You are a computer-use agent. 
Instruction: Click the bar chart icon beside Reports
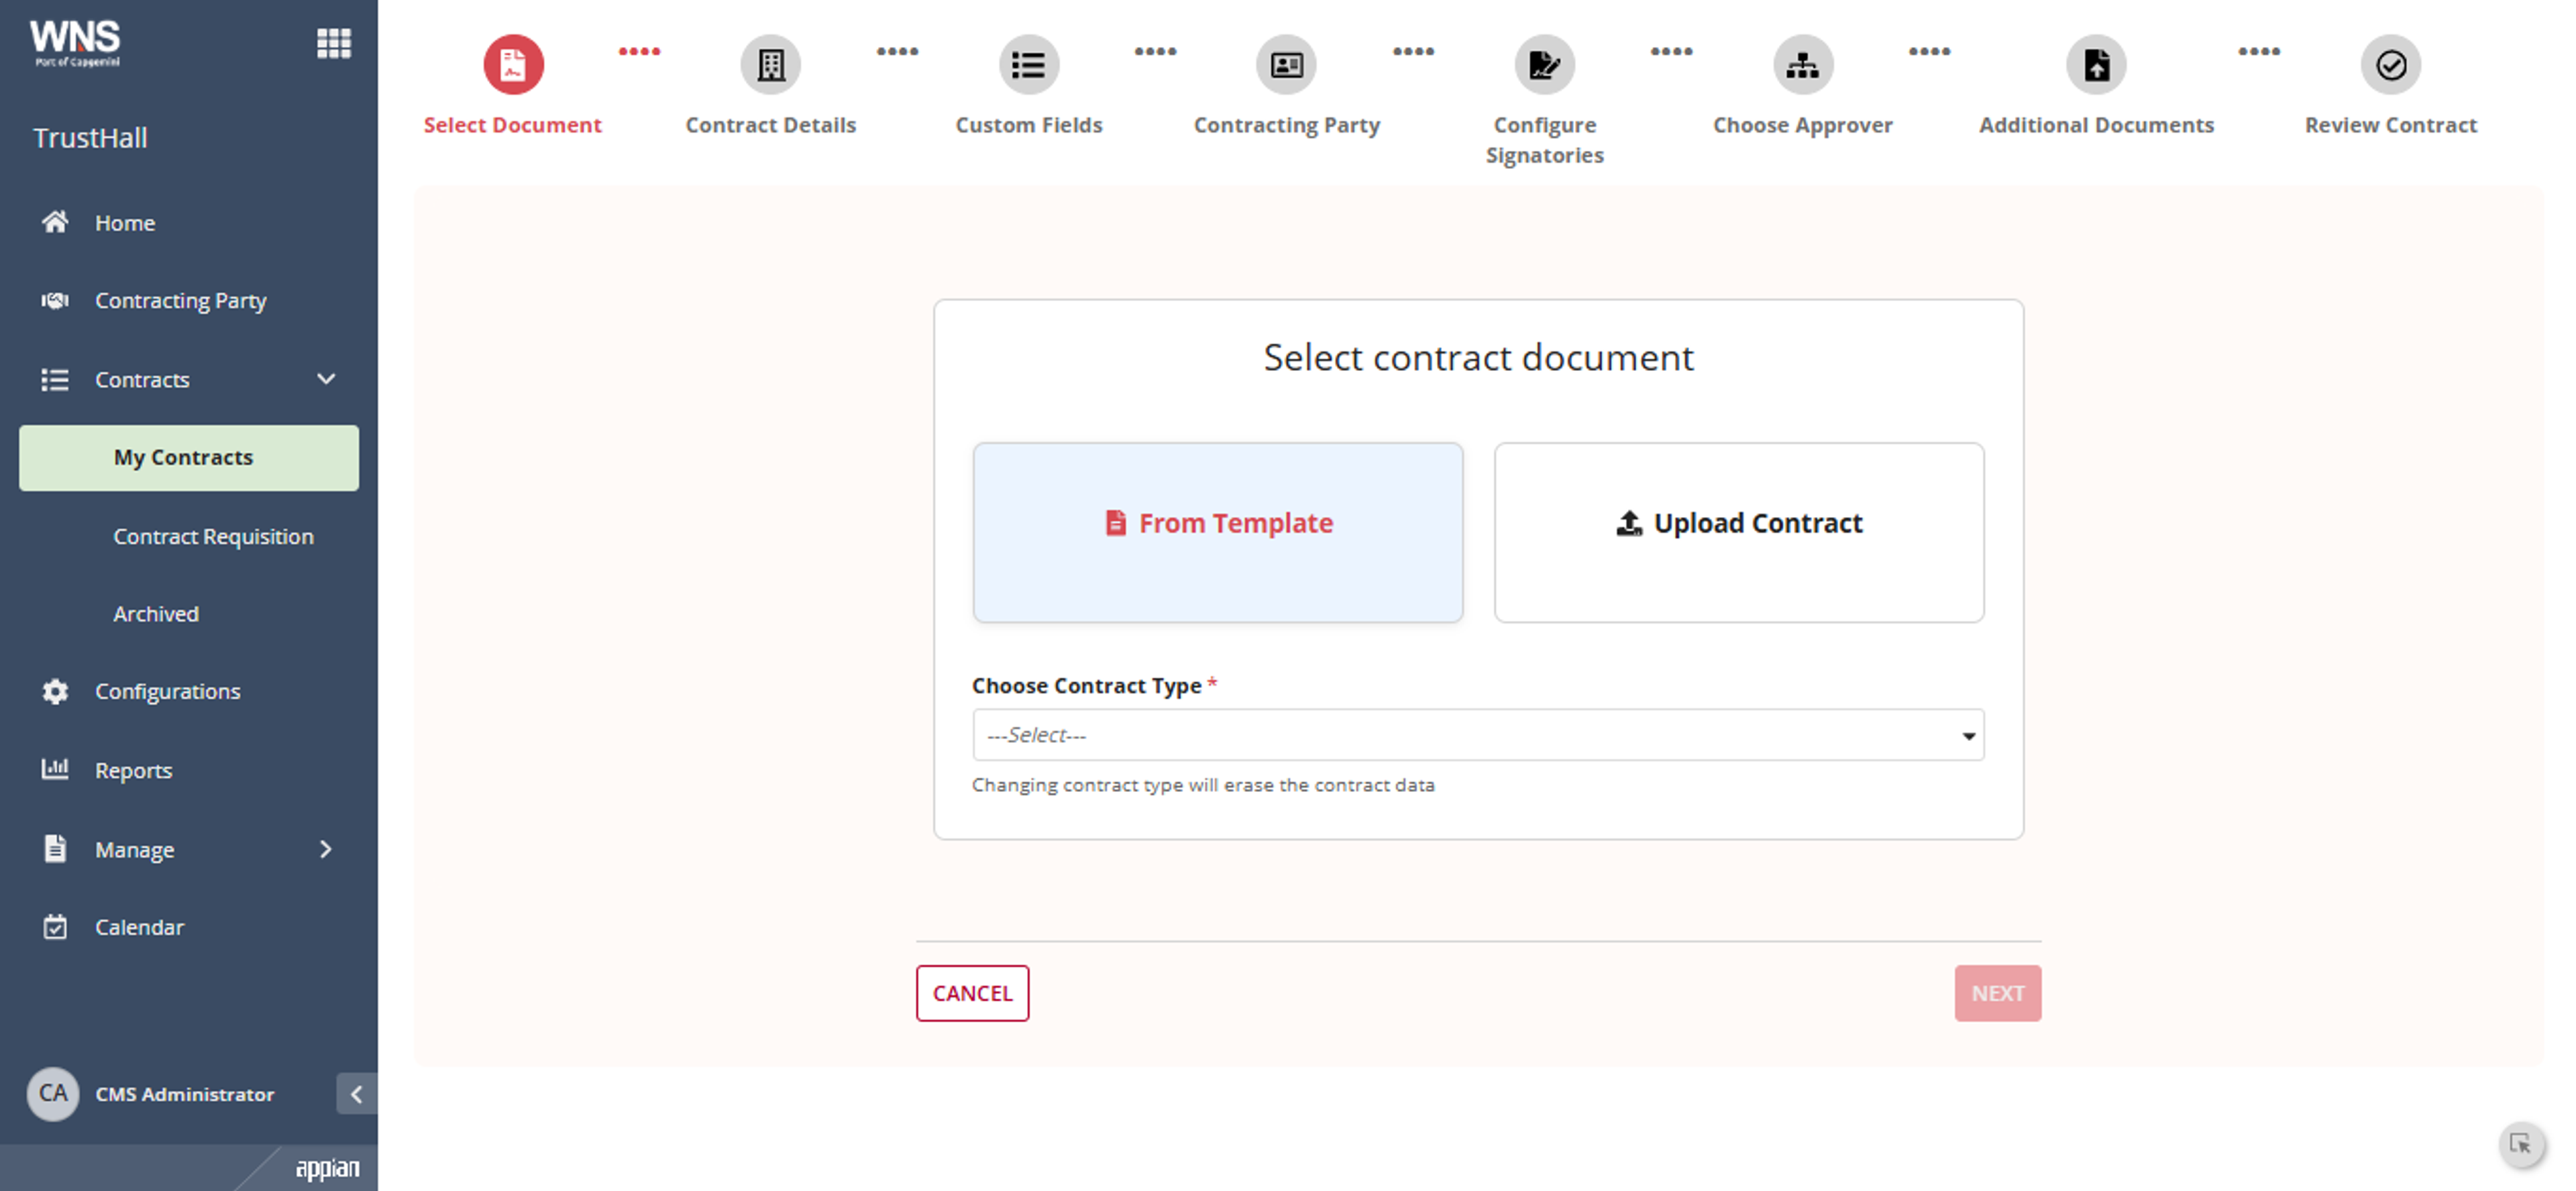pos(55,769)
